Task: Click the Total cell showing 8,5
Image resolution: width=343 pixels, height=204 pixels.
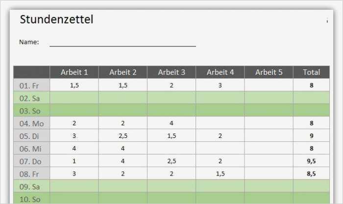Action: (312, 174)
